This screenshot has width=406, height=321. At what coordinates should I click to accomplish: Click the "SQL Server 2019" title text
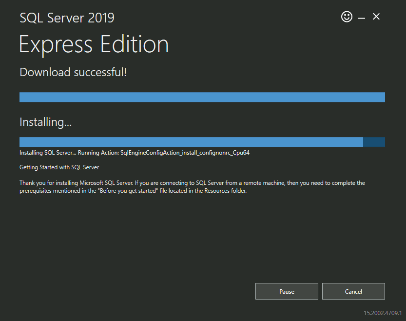(67, 18)
